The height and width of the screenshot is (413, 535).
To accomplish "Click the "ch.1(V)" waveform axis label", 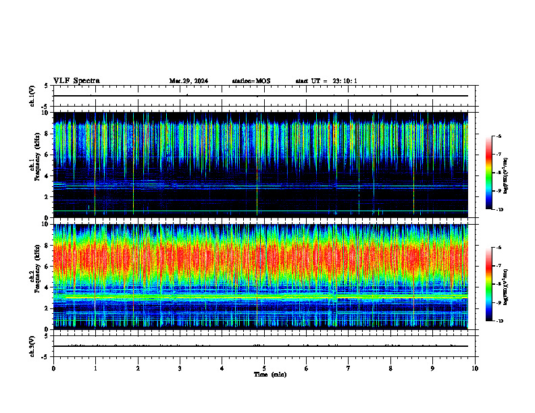I will coord(32,96).
